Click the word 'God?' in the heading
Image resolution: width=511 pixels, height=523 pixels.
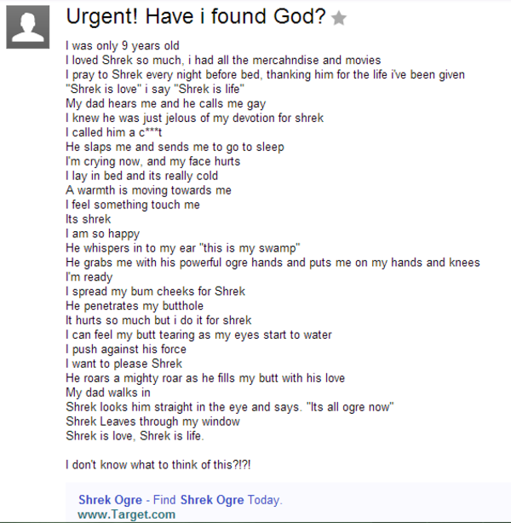click(300, 16)
